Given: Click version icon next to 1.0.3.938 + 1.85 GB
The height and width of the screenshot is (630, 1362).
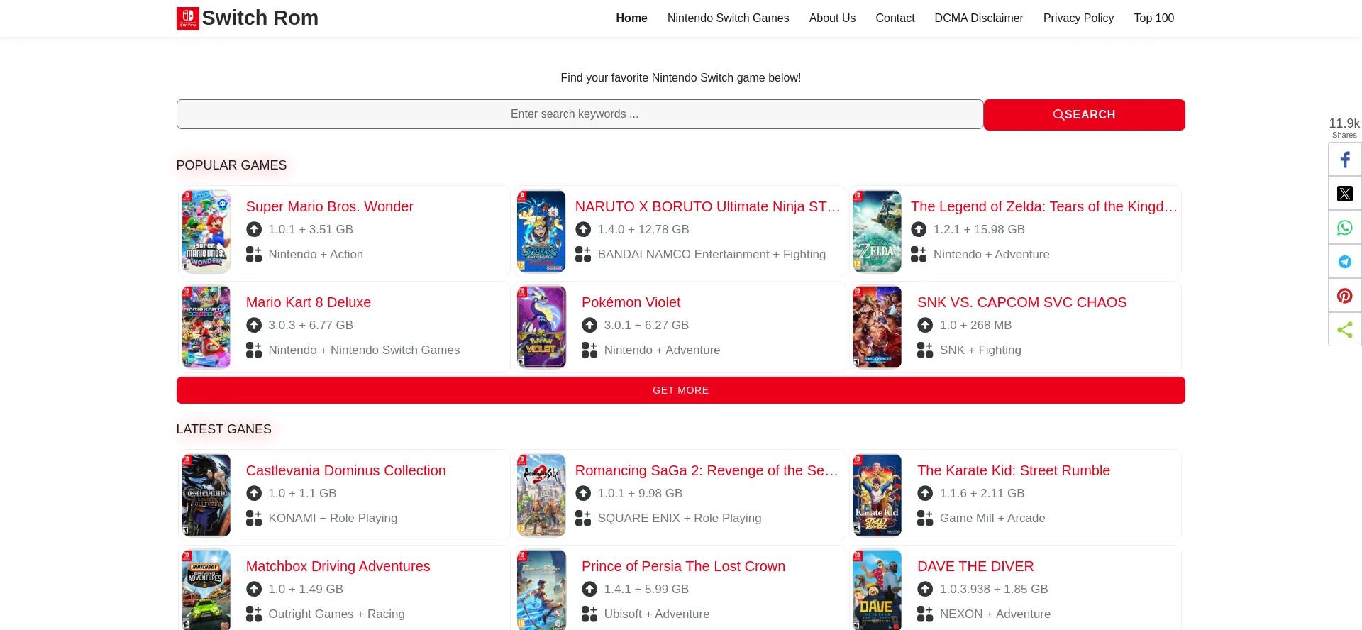Looking at the screenshot, I should click(x=925, y=589).
